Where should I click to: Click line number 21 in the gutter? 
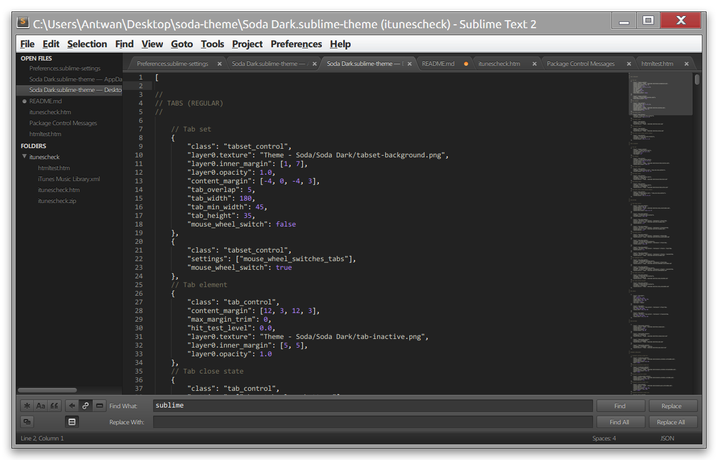[139, 250]
